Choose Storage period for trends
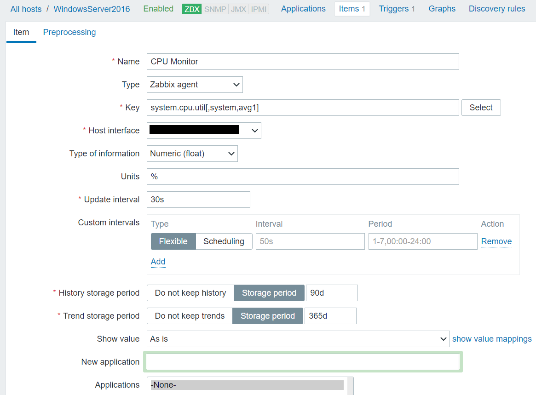This screenshot has width=536, height=395. [x=268, y=316]
